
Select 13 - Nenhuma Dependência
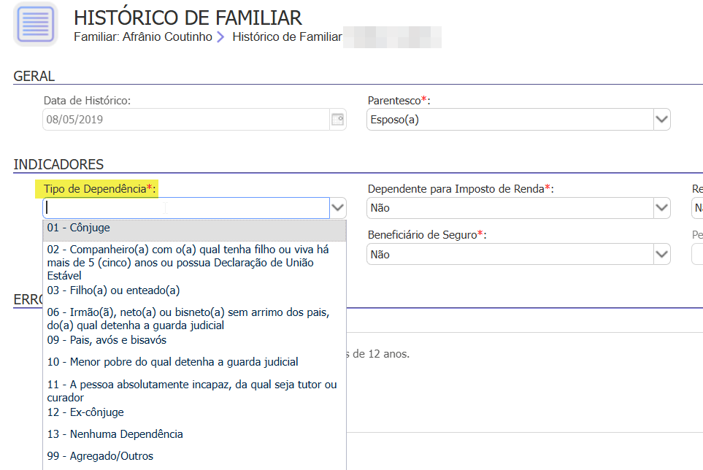[x=115, y=434]
